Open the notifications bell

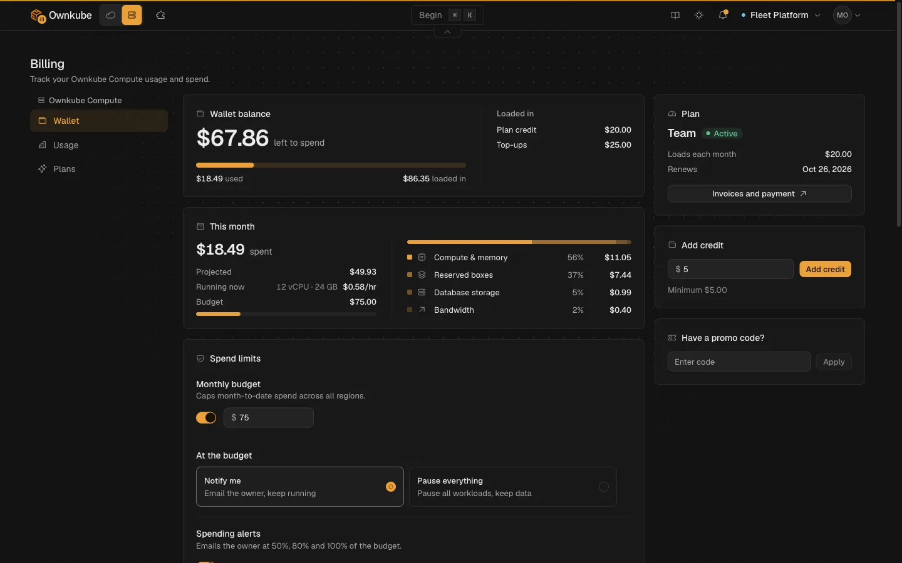723,15
